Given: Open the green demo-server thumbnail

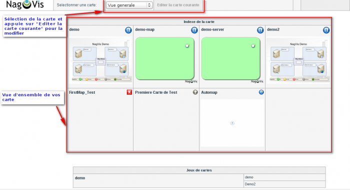Looking at the screenshot, I should pyautogui.click(x=231, y=58).
